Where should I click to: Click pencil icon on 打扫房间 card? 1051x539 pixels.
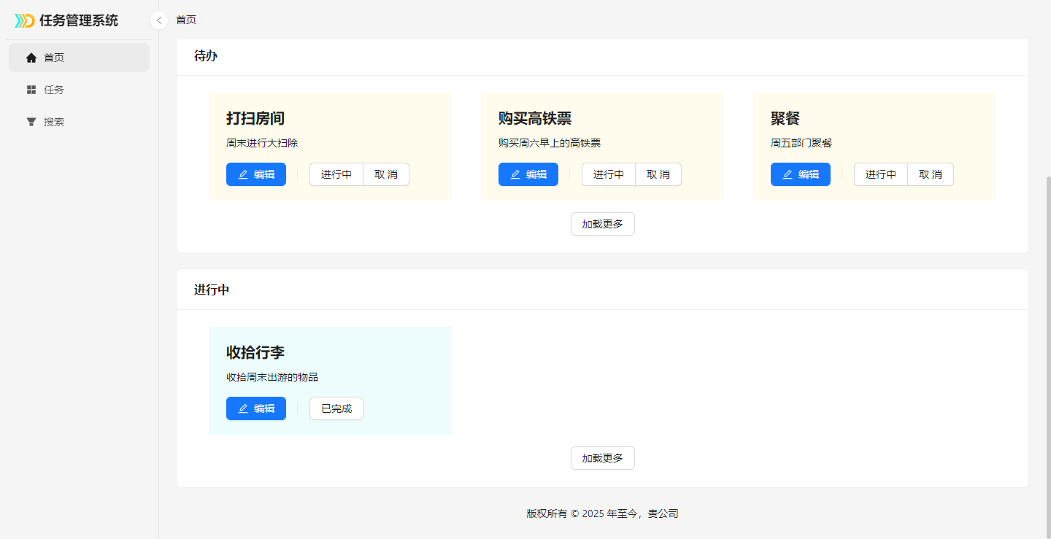[243, 174]
